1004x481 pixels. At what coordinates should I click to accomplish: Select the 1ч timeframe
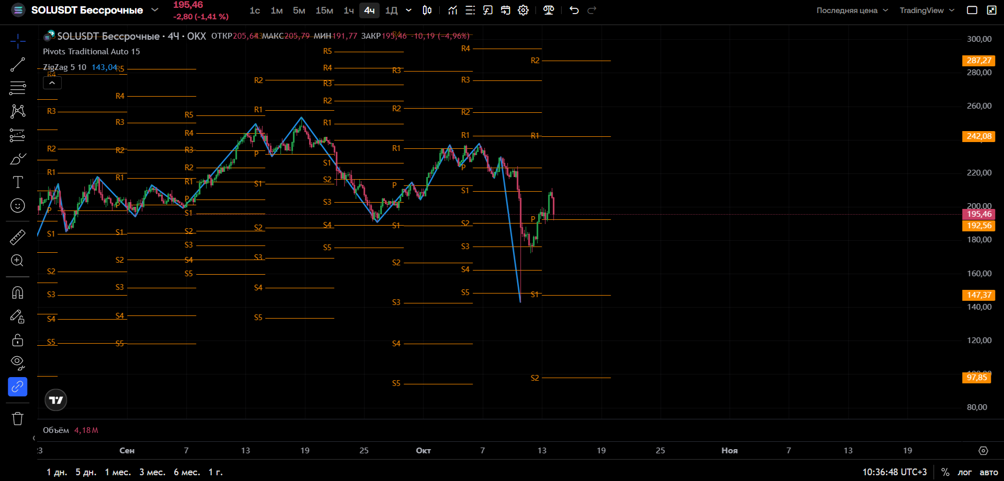pos(349,10)
